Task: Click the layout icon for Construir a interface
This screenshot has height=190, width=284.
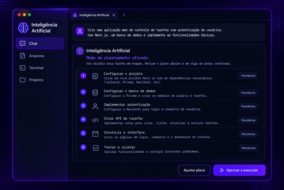Action: point(95,134)
